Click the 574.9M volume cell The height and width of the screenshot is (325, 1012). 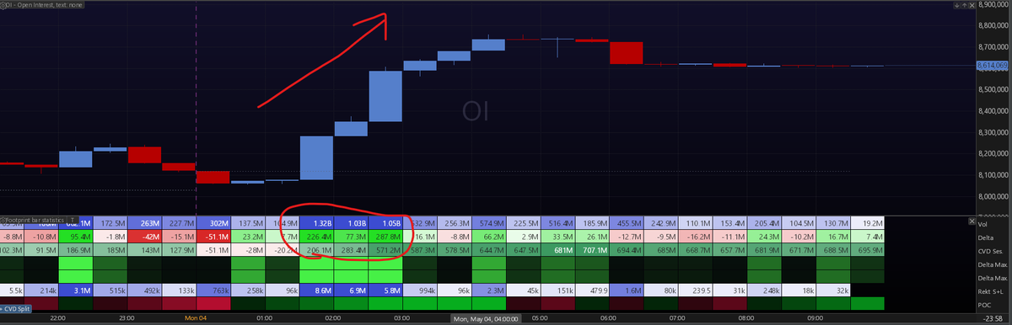pos(490,224)
